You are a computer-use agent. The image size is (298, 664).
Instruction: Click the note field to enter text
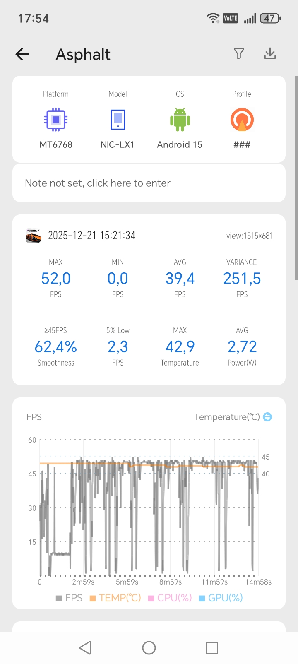(x=149, y=183)
